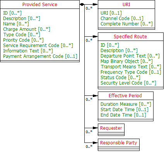Click 'Security Level Code [0..*]' attribute
164x156 pixels.
click(128, 83)
